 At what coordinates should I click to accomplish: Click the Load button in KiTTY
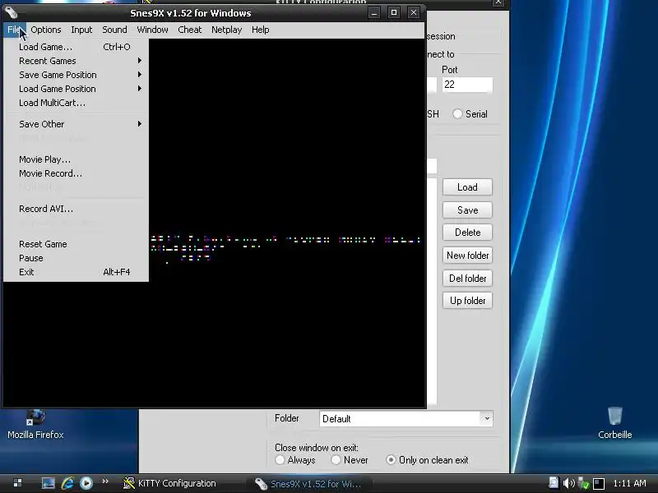point(467,187)
